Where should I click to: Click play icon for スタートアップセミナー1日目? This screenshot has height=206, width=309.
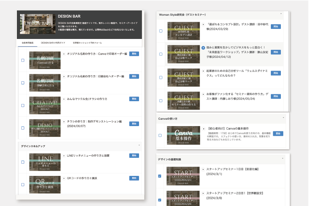(203, 170)
